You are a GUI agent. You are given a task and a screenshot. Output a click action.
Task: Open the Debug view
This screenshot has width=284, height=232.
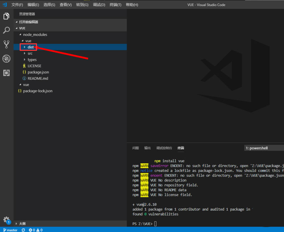pyautogui.click(x=6, y=59)
